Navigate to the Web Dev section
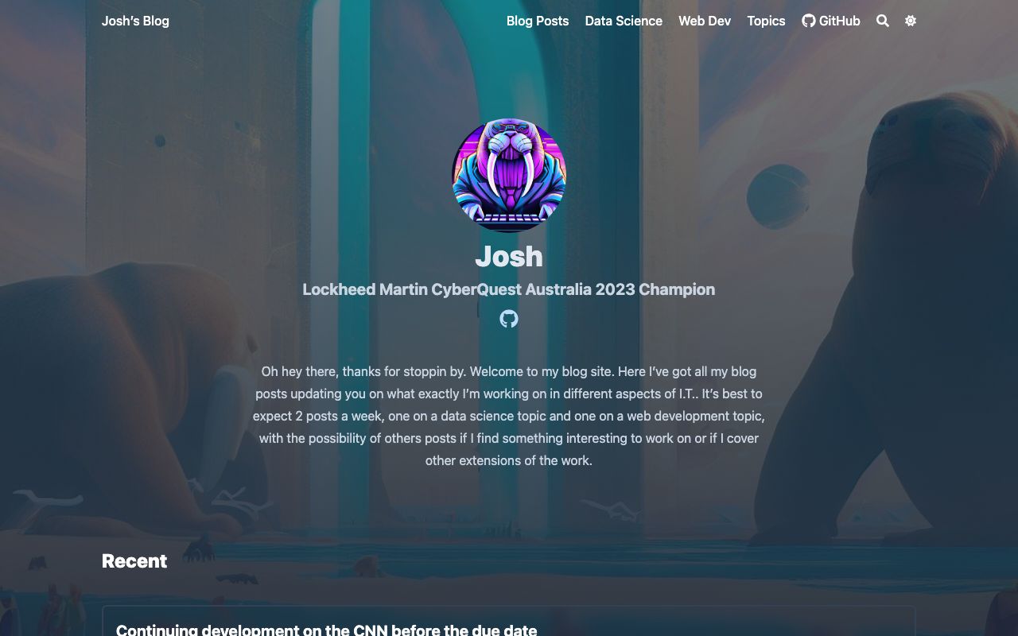Screen dimensions: 1018x636 coord(705,21)
